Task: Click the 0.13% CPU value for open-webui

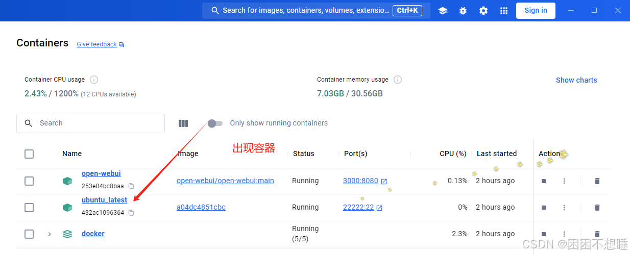Action: pyautogui.click(x=457, y=181)
